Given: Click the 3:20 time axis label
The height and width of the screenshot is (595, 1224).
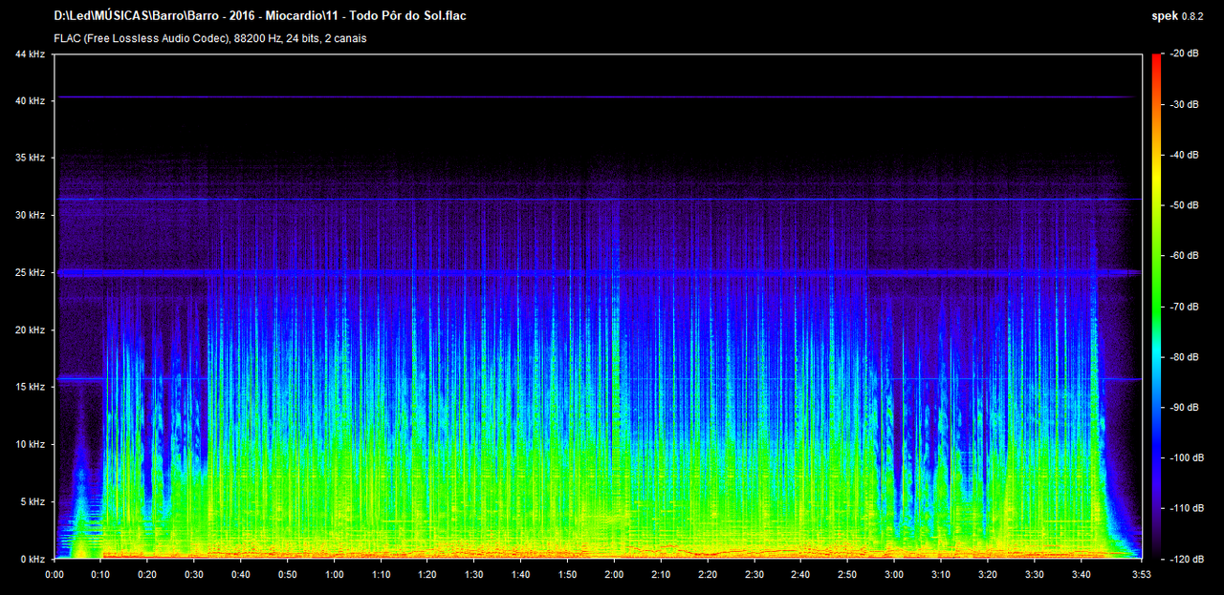Looking at the screenshot, I should (x=988, y=575).
